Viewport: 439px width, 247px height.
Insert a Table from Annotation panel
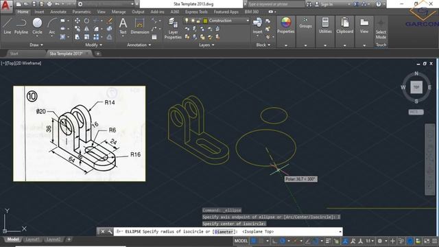point(154,37)
